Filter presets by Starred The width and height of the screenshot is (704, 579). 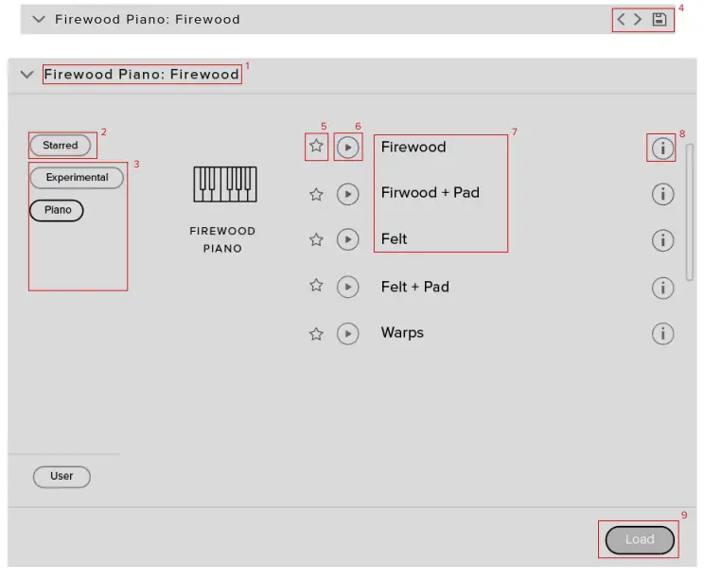pyautogui.click(x=61, y=146)
